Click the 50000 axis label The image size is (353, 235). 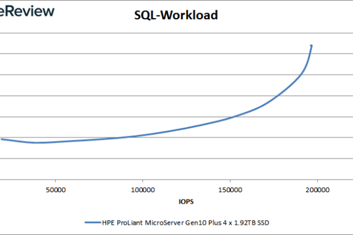click(56, 190)
